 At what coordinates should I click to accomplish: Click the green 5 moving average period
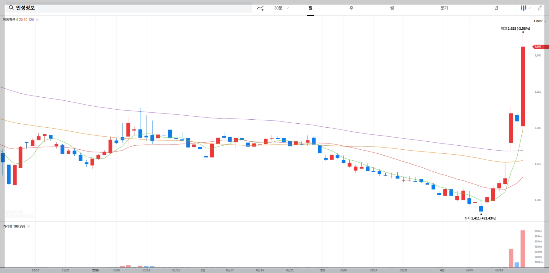(17, 20)
